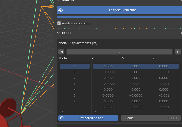Image resolution: width=182 pixels, height=127 pixels.
Task: Collapse the Analysis panel
Action: pos(58,1)
